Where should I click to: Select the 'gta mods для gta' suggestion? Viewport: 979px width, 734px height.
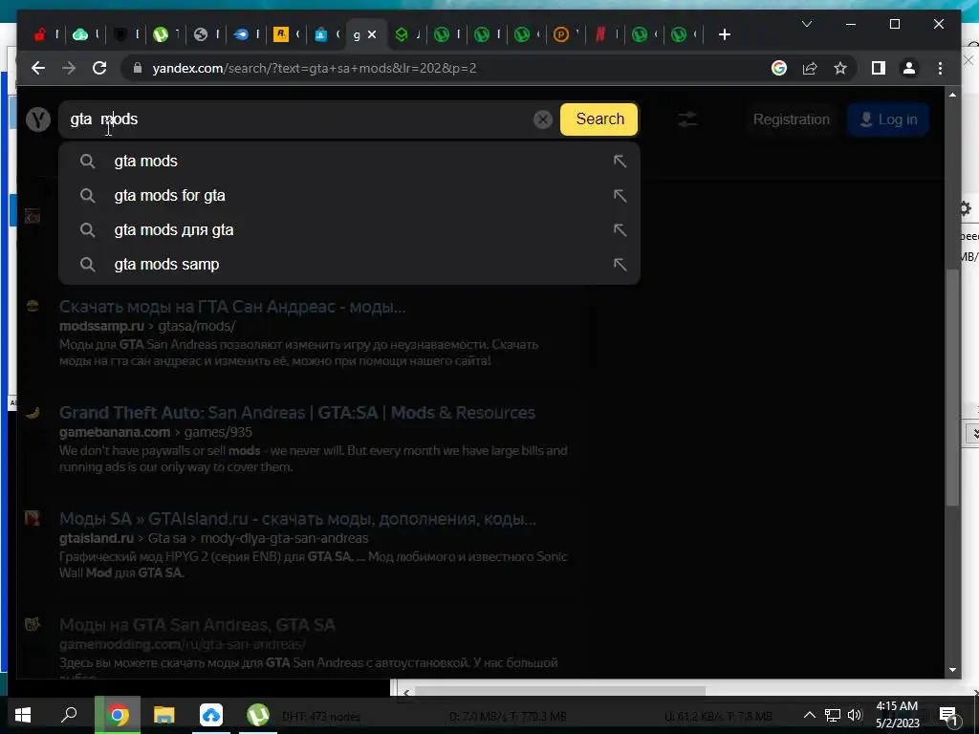click(349, 229)
